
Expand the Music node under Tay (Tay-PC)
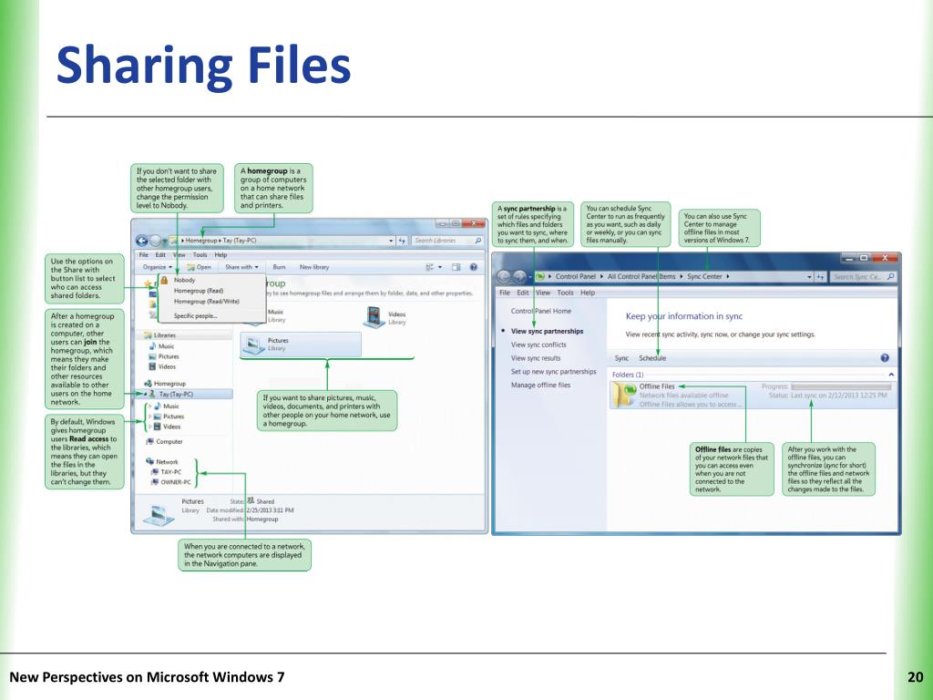click(150, 406)
